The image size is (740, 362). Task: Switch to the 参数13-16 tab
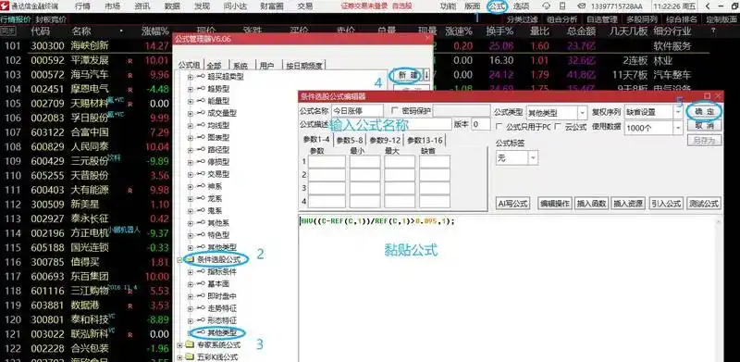coord(425,141)
